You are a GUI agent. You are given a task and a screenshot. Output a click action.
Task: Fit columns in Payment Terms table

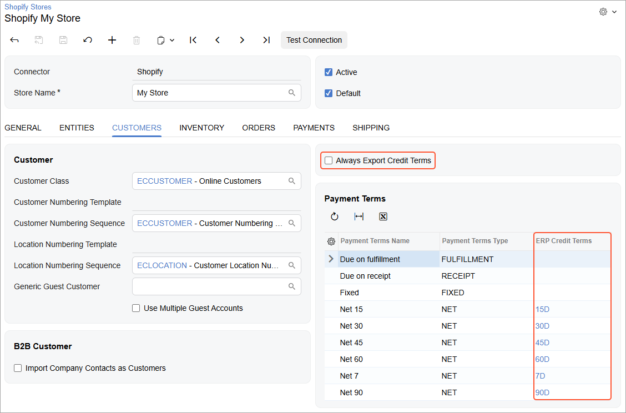tap(359, 216)
